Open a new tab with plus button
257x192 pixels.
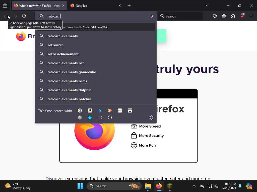129,6
